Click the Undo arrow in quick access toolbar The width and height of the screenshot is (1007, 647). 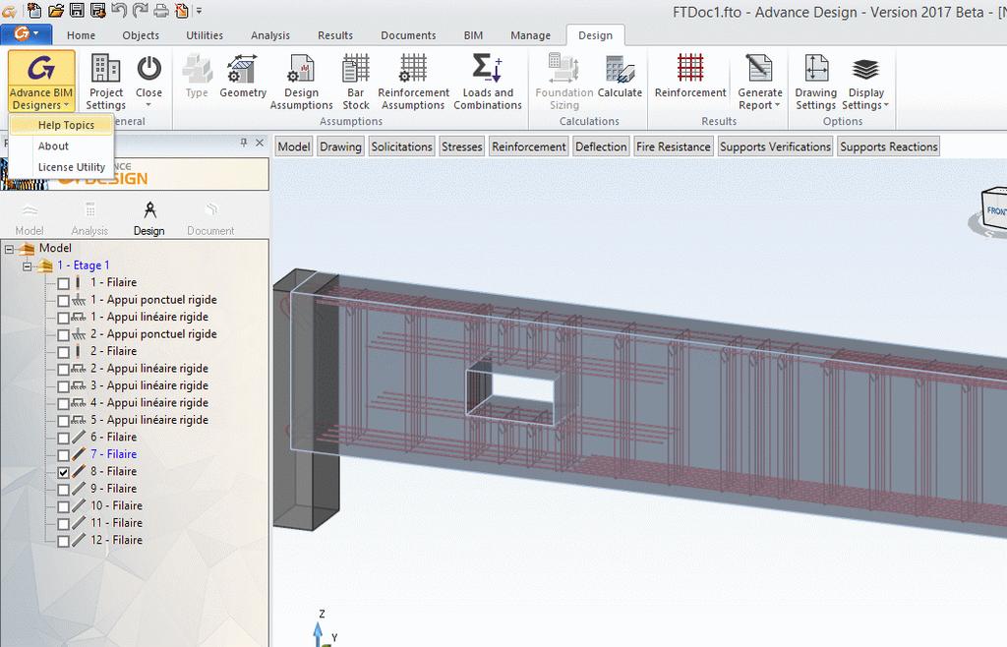119,10
